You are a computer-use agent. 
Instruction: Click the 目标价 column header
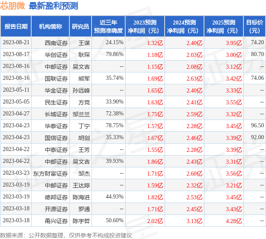[x=255, y=26]
